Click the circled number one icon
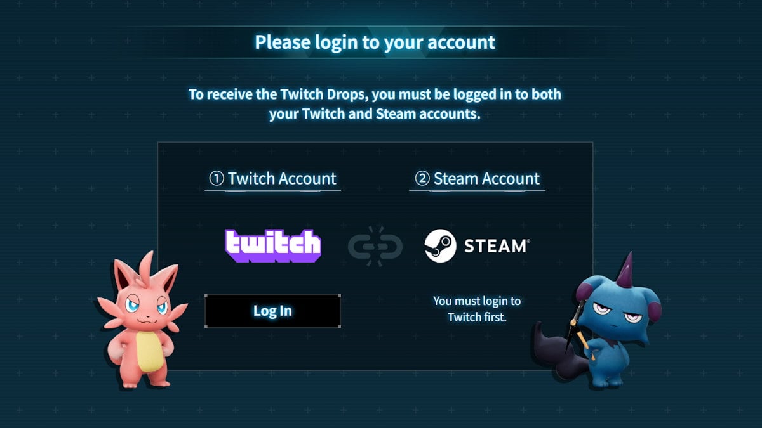The width and height of the screenshot is (762, 428). (x=217, y=179)
